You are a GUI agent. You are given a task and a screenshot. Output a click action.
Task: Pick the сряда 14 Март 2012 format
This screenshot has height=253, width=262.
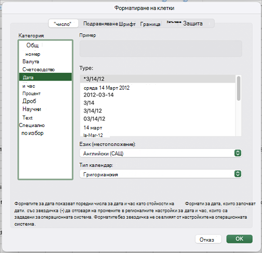(x=107, y=88)
